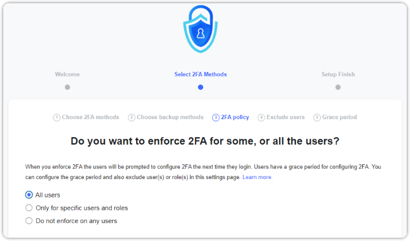The height and width of the screenshot is (241, 410).
Task: Click the Welcome stage label
Action: [67, 74]
